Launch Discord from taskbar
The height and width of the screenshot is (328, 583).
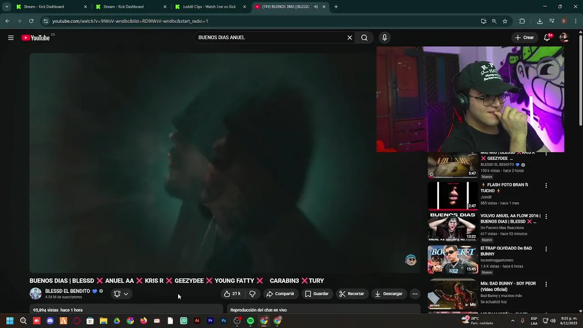click(x=50, y=321)
